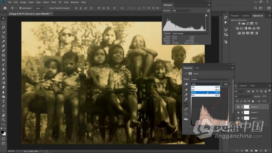Delete layer with the trash icon

click(266, 151)
